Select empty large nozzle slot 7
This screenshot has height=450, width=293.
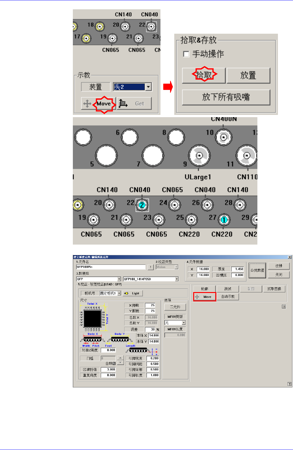coord(153,156)
